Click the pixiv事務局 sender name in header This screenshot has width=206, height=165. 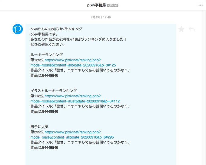pos(96,5)
